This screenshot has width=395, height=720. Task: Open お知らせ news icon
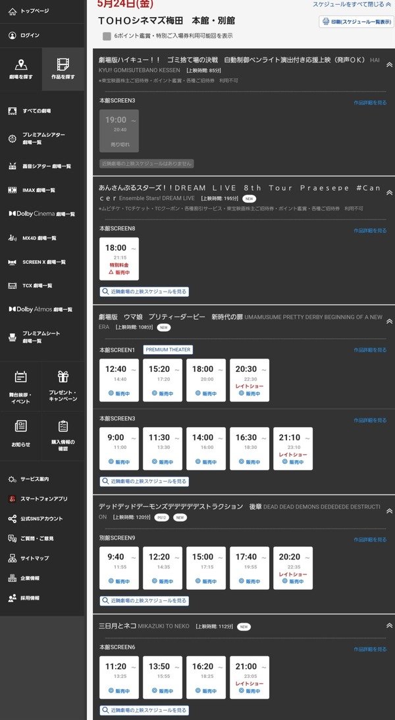click(x=20, y=426)
